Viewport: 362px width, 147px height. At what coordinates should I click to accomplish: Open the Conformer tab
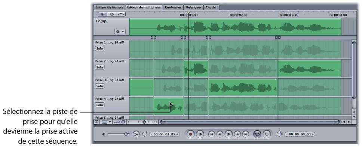[x=173, y=7]
